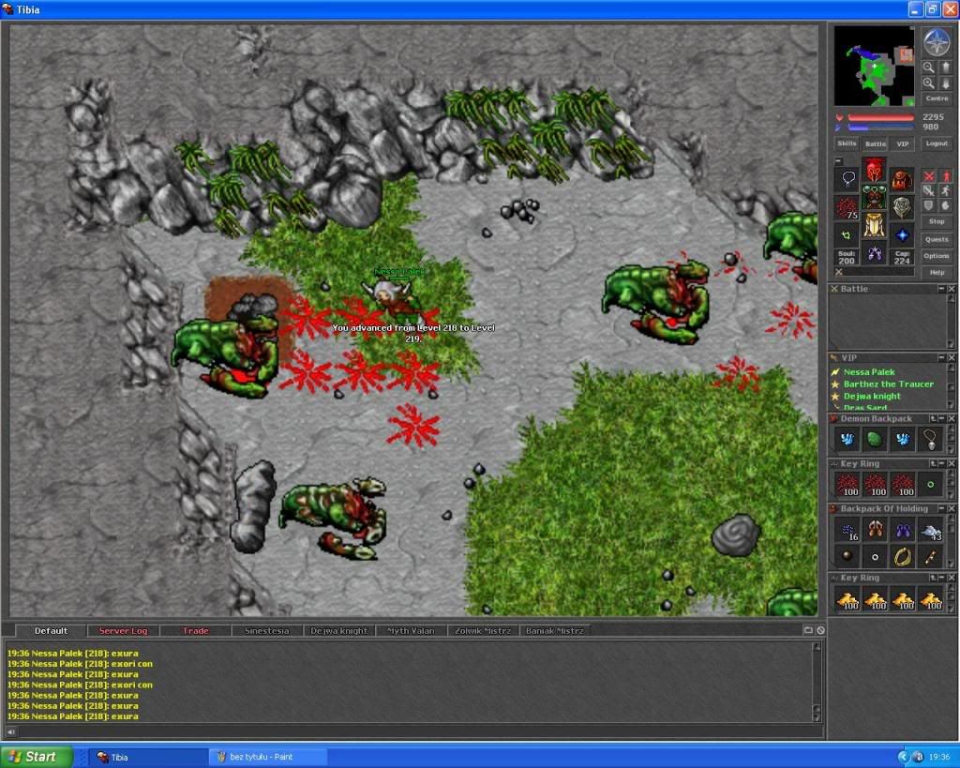Minimize the Battle panel
960x768 pixels.
pyautogui.click(x=941, y=289)
